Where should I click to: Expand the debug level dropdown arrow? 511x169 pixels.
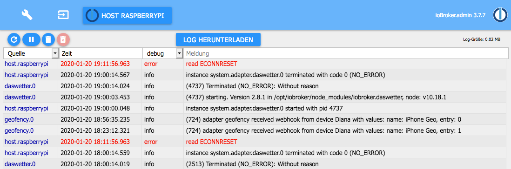pos(179,53)
